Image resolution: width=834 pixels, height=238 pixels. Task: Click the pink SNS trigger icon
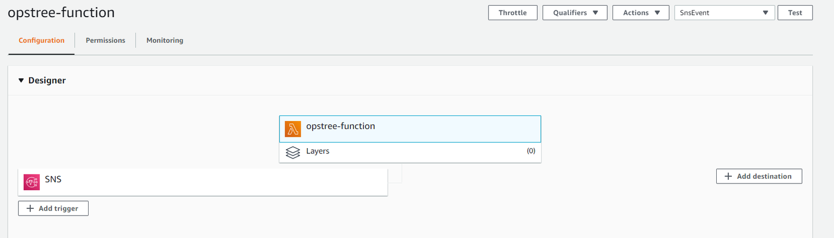pos(32,182)
